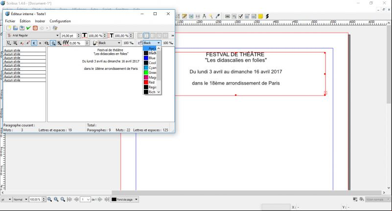Click align text right icon

tap(153, 36)
